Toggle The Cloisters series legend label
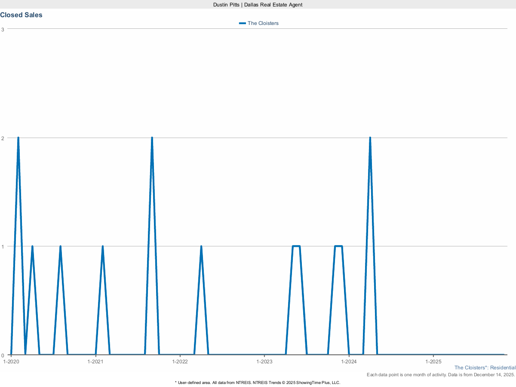This screenshot has width=516, height=387. tap(263, 23)
